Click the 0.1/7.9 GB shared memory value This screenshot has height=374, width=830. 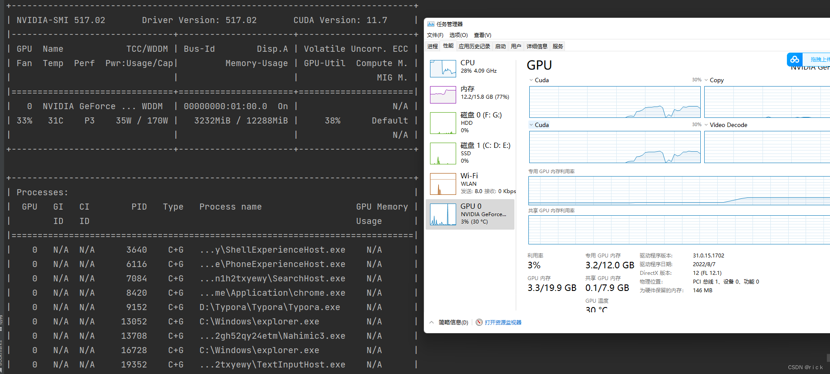607,288
